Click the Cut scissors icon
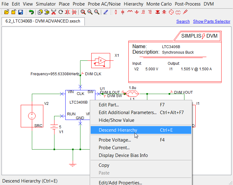The width and height of the screenshot is (233, 185). point(54,12)
